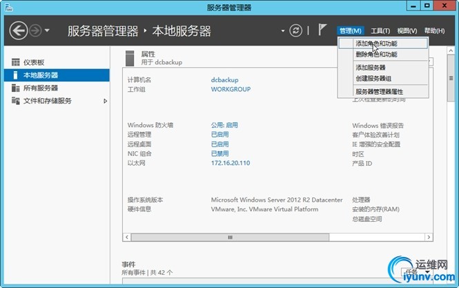This screenshot has width=459, height=288.
Task: Open the 工具(T) menu
Action: pyautogui.click(x=380, y=31)
